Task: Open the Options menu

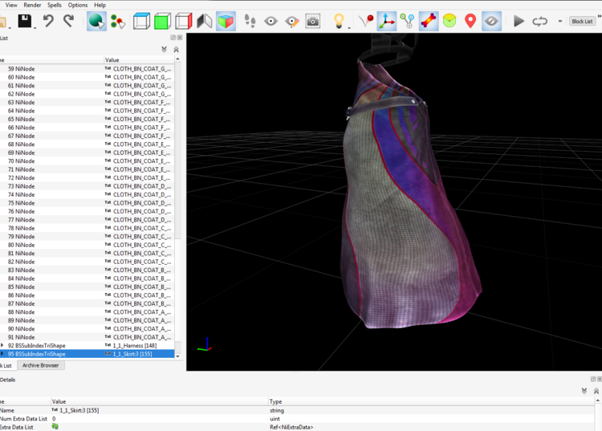Action: (x=78, y=5)
